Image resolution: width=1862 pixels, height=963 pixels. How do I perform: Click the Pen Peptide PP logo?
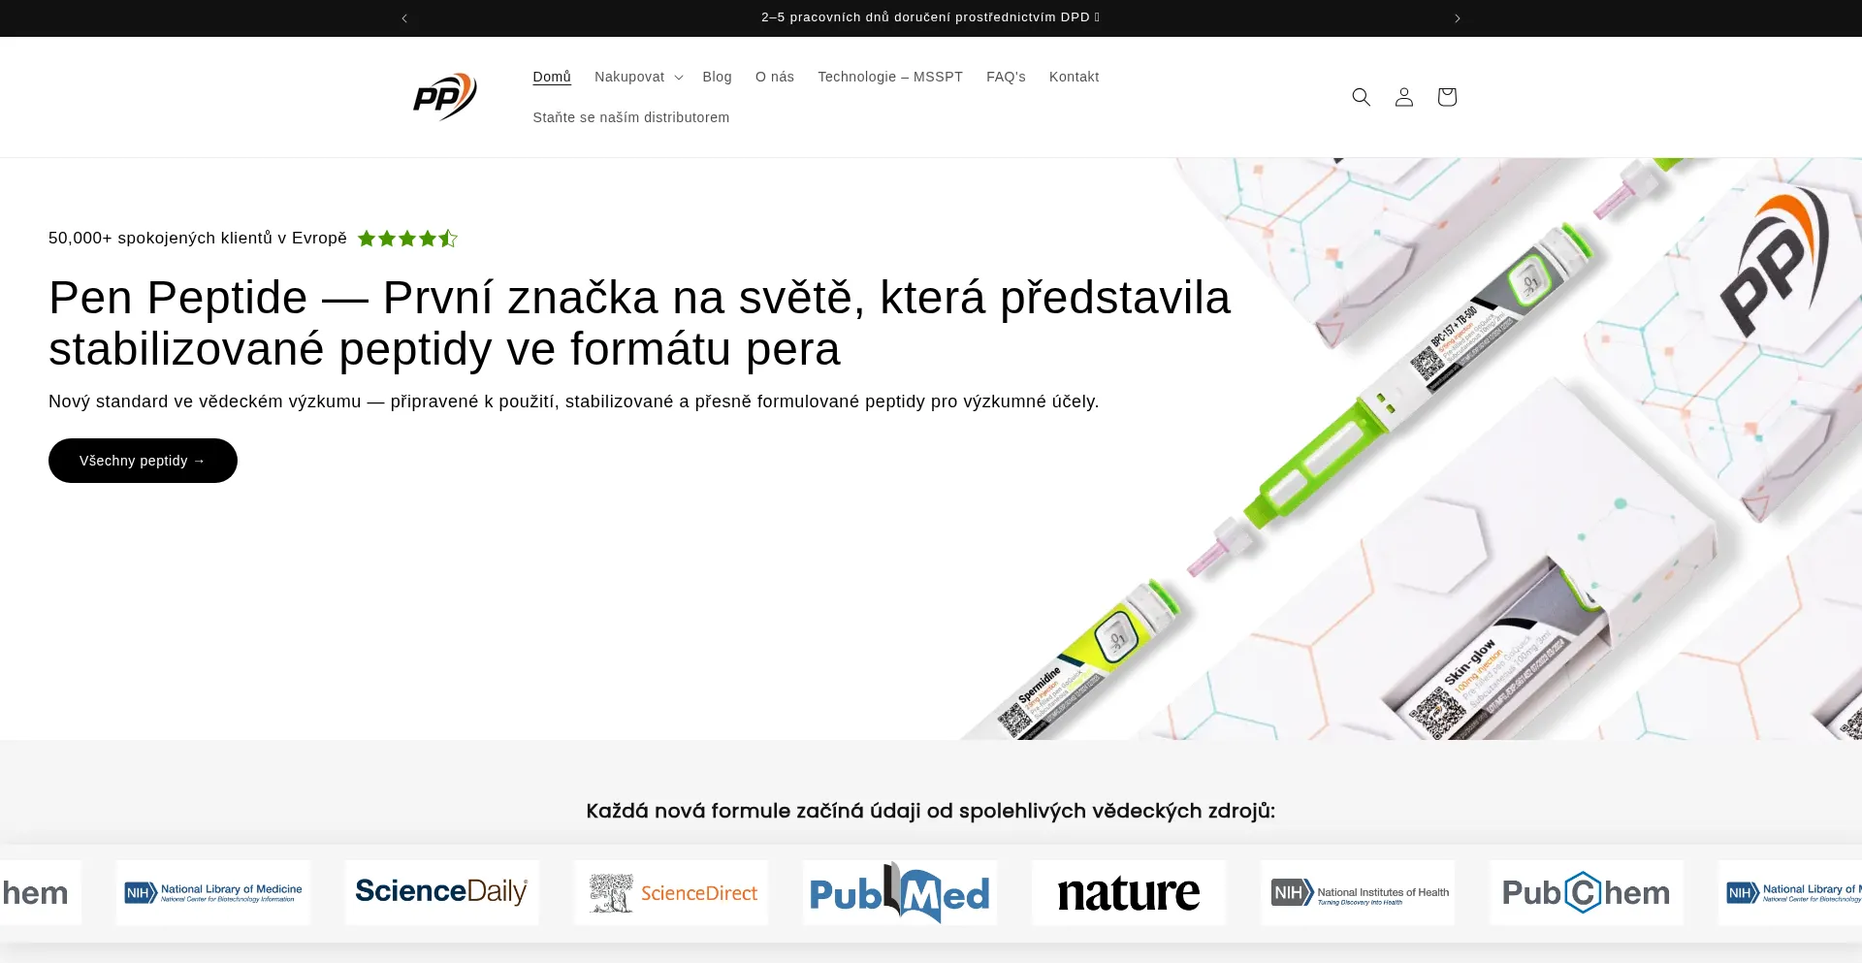pos(445,97)
